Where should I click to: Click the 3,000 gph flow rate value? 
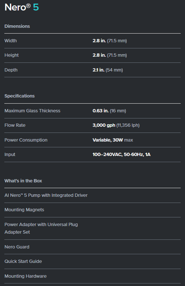coord(116,125)
